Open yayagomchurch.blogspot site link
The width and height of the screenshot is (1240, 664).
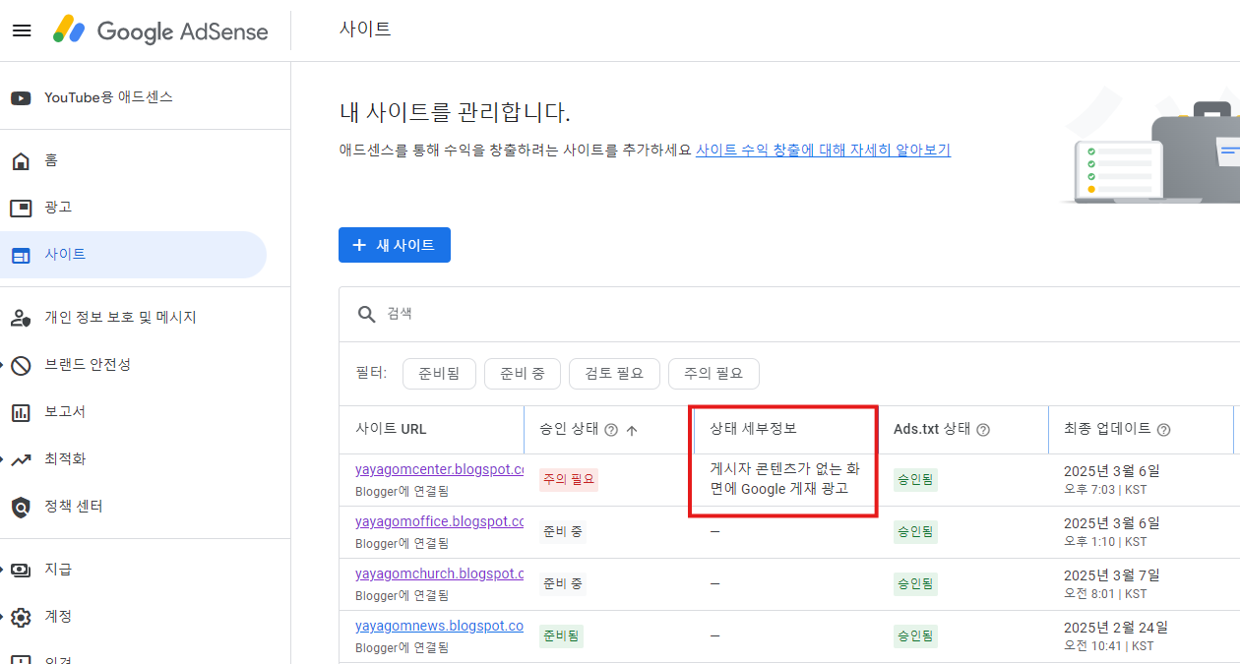point(439,573)
